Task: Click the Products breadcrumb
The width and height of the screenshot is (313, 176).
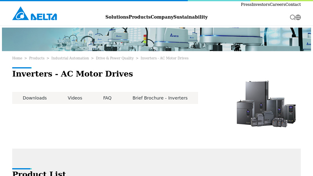Action: 37,58
